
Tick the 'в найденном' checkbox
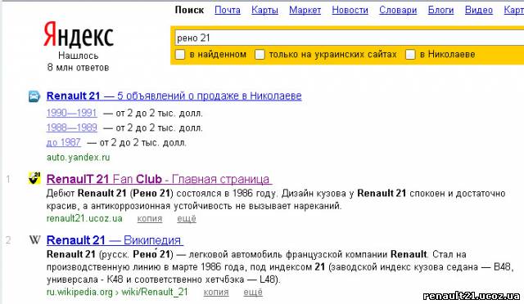pos(180,55)
